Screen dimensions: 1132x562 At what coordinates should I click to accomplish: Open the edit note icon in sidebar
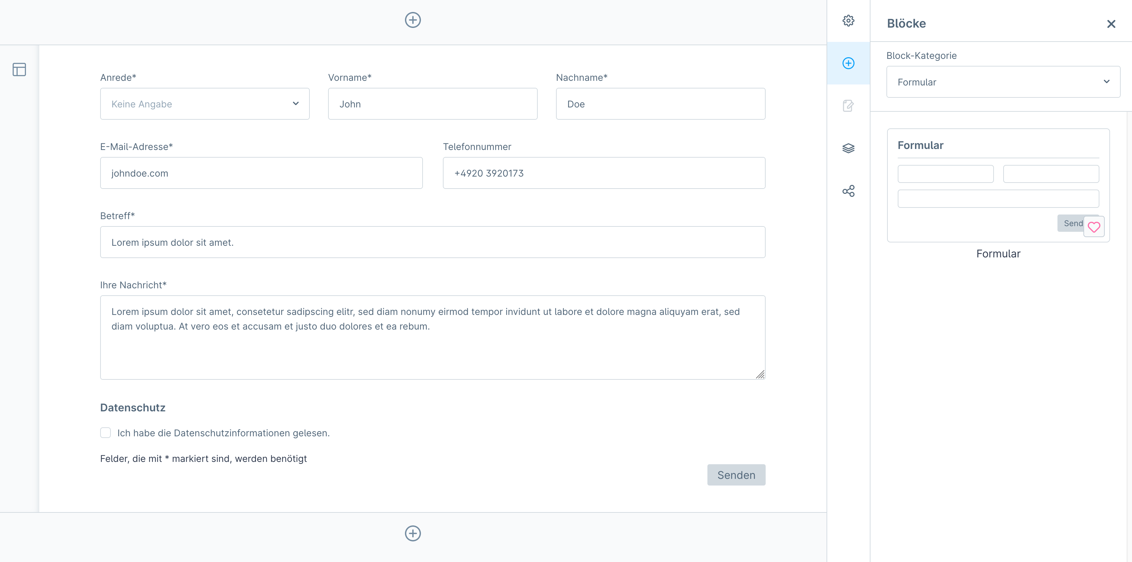[x=848, y=106]
